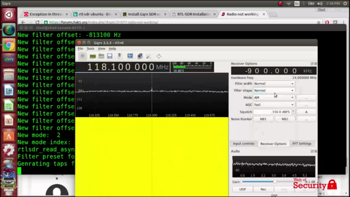Open demodulator options button next to Mode
Screen dimensions: 350x197
(306, 98)
